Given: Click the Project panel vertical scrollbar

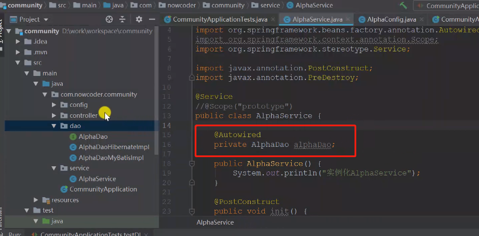Looking at the screenshot, I should (156, 91).
